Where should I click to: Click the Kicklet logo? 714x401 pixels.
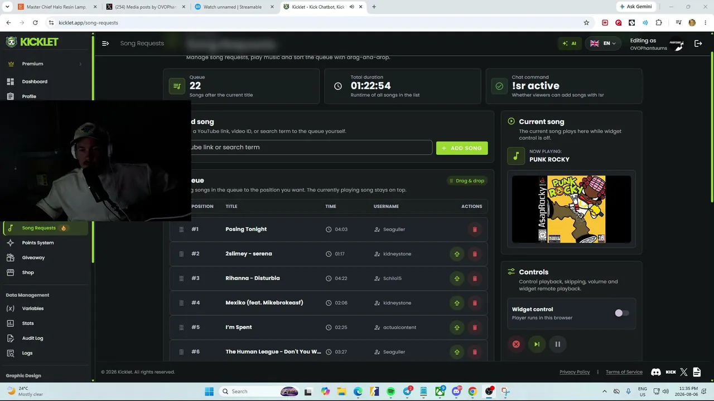pyautogui.click(x=32, y=42)
